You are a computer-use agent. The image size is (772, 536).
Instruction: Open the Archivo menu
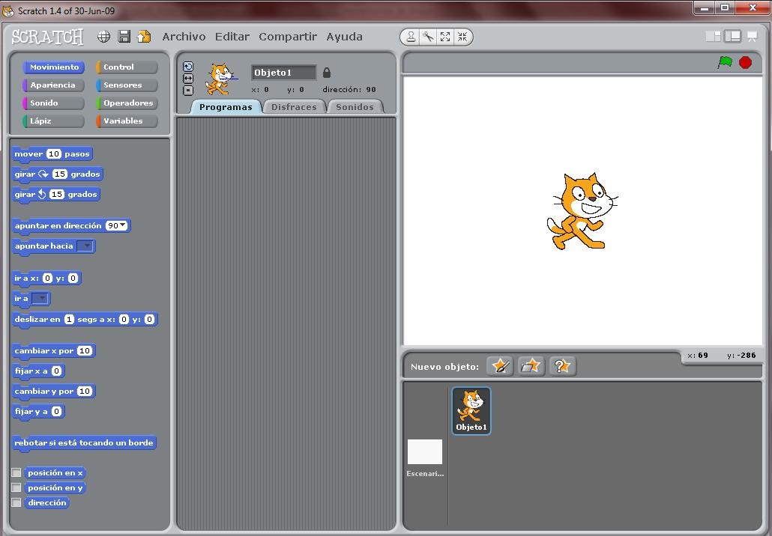[184, 37]
